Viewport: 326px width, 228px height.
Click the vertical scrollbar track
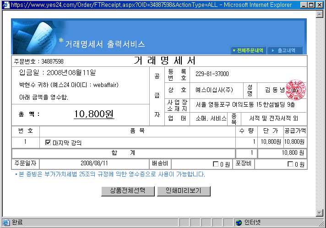tap(319, 114)
